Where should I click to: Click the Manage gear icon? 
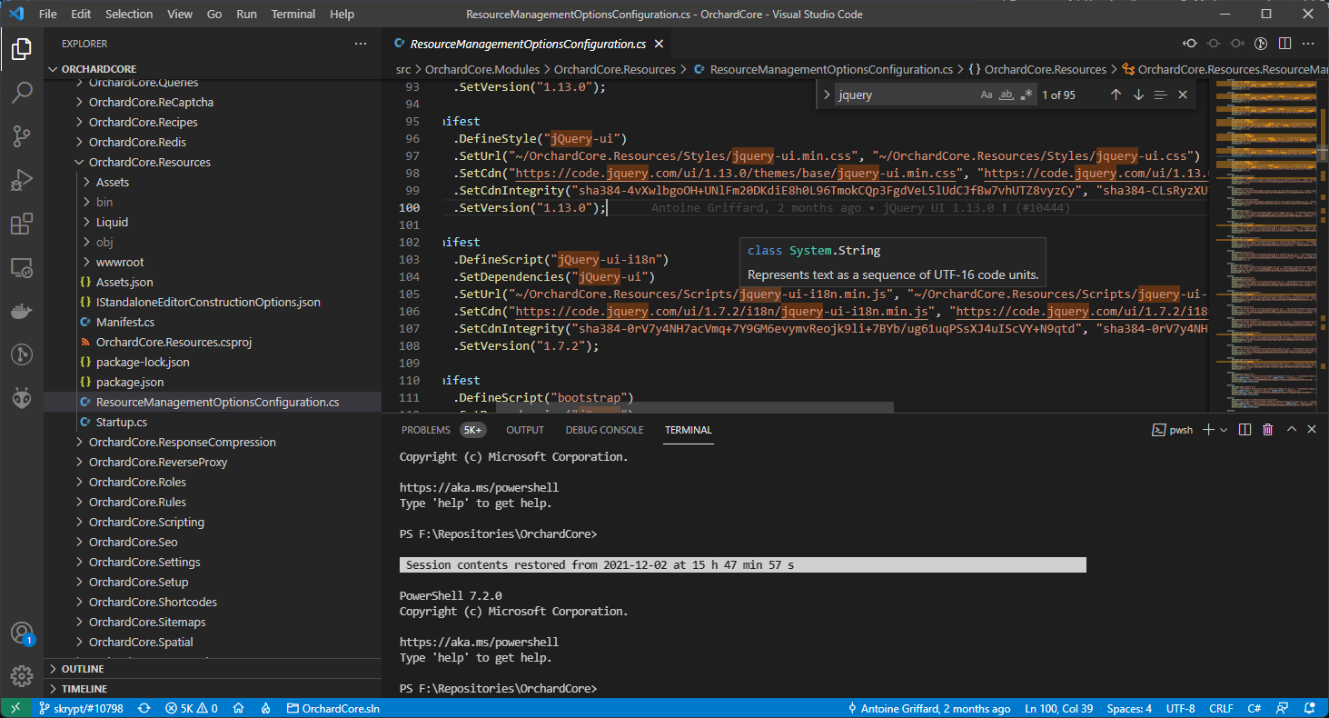(22, 675)
